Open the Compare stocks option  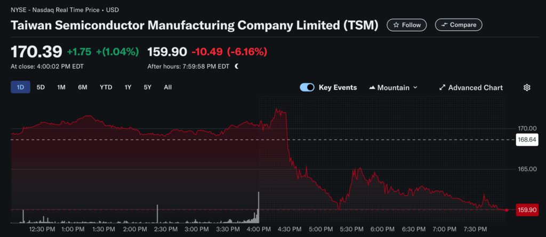click(x=459, y=25)
